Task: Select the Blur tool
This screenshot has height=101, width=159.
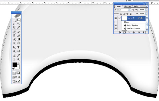Action: (14, 43)
